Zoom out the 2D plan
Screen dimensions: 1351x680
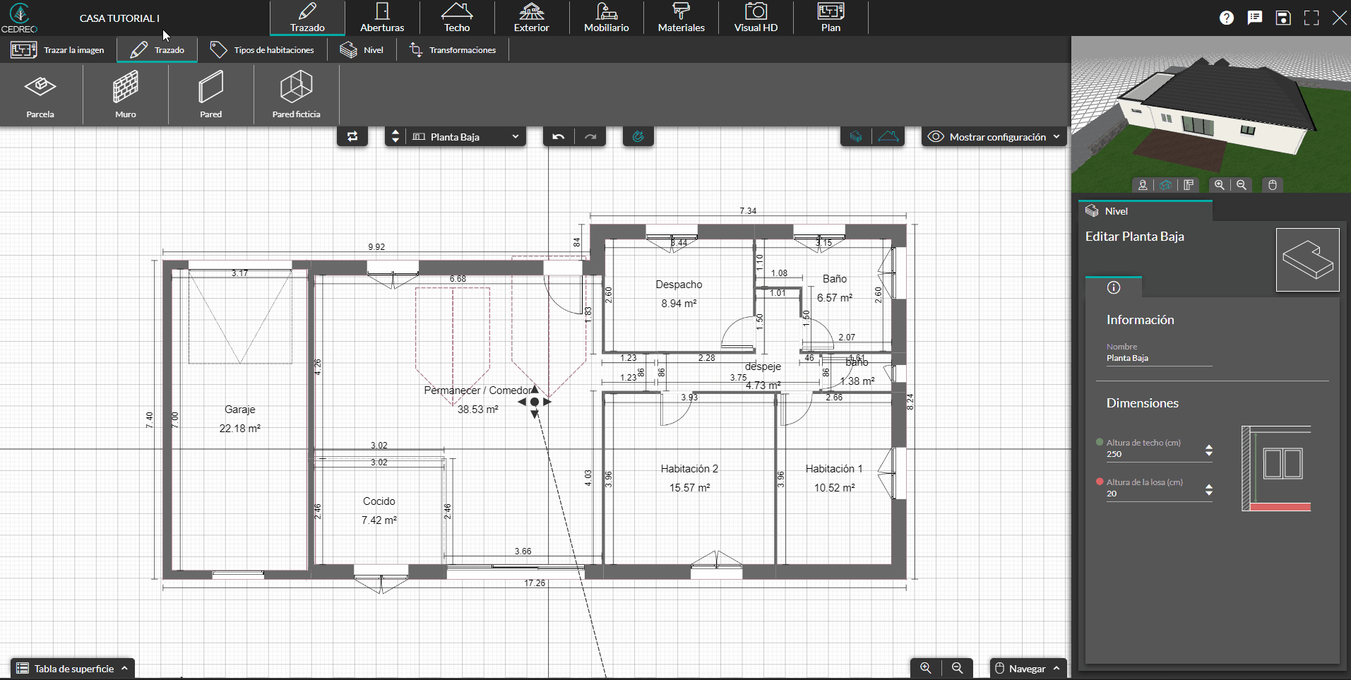958,668
